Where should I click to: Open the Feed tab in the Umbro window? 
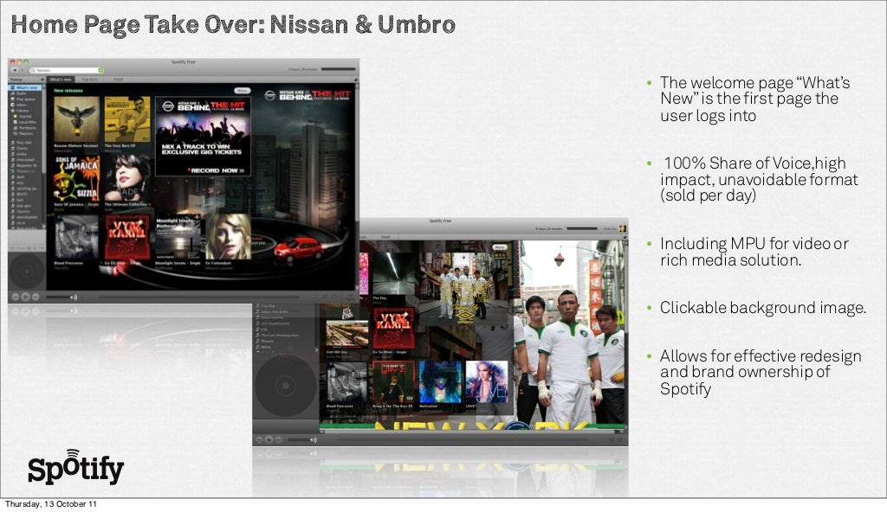tap(385, 237)
